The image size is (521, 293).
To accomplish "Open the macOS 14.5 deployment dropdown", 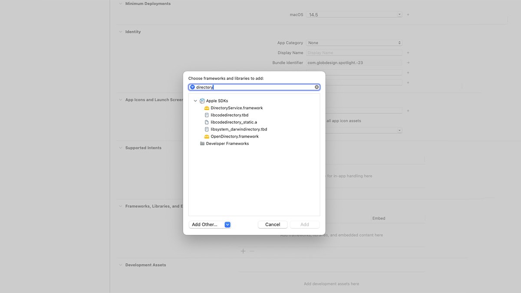I will click(354, 15).
